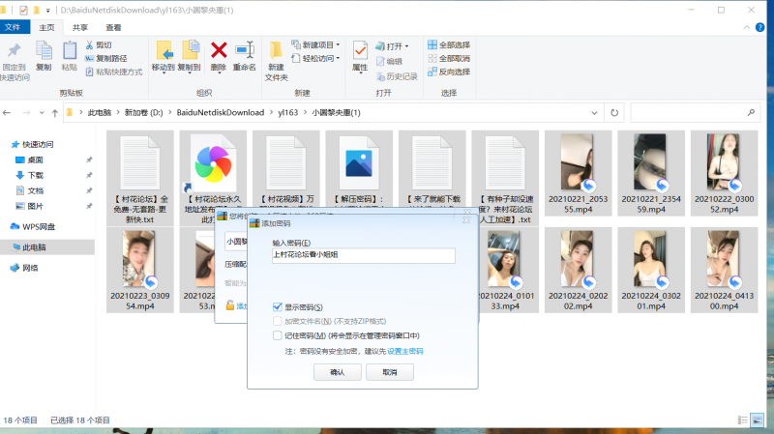Enable the Remember Password (记住密码) checkbox
The height and width of the screenshot is (434, 774).
tap(278, 335)
